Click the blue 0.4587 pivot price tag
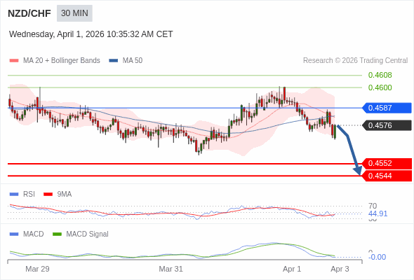Image resolution: width=414 pixels, height=280 pixels. (x=387, y=108)
